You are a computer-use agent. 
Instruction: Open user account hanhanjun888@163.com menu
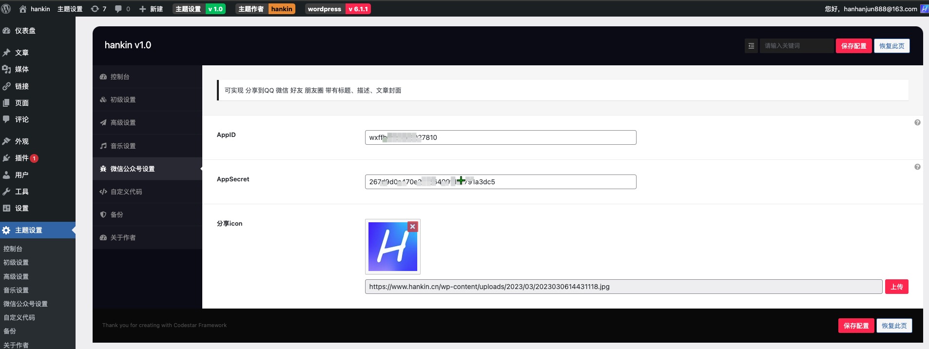coord(871,9)
